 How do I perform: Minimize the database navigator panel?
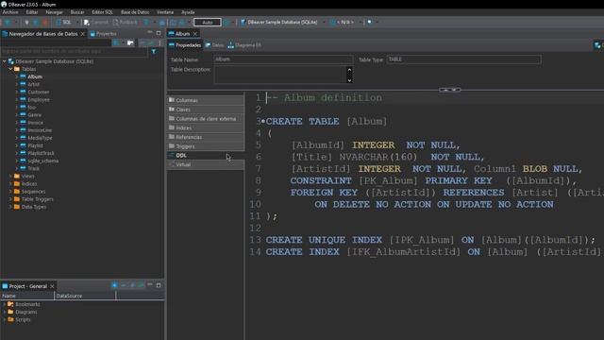150,33
